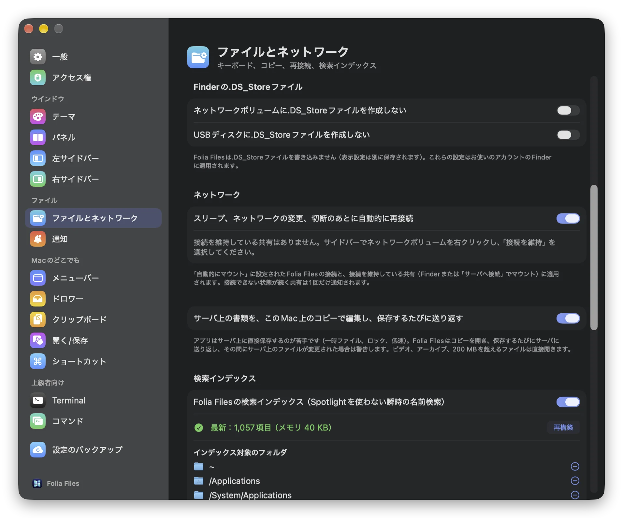The height and width of the screenshot is (518, 623).
Task: Click the アクセス権 lock icon
Action: 38,77
